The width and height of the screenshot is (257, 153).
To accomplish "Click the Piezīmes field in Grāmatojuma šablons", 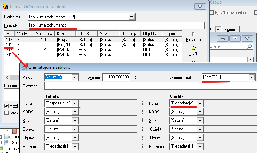I will (x=151, y=86).
